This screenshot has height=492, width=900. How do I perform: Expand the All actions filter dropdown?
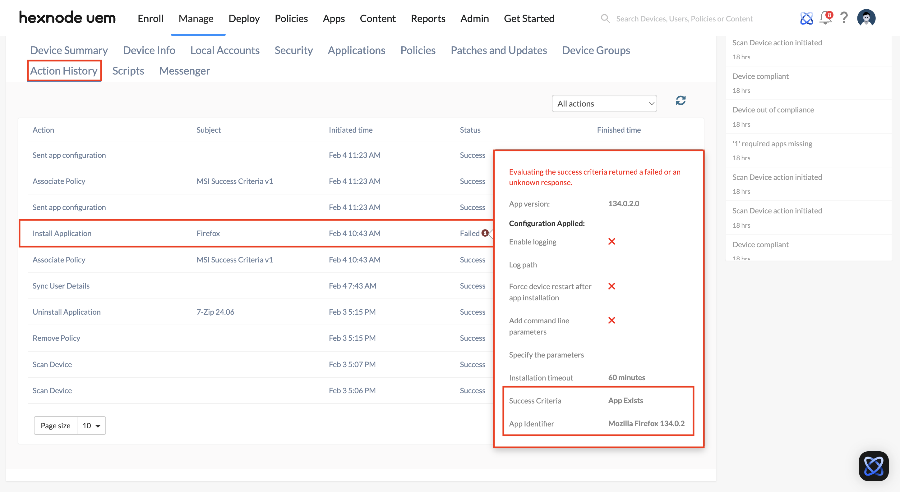pos(604,104)
